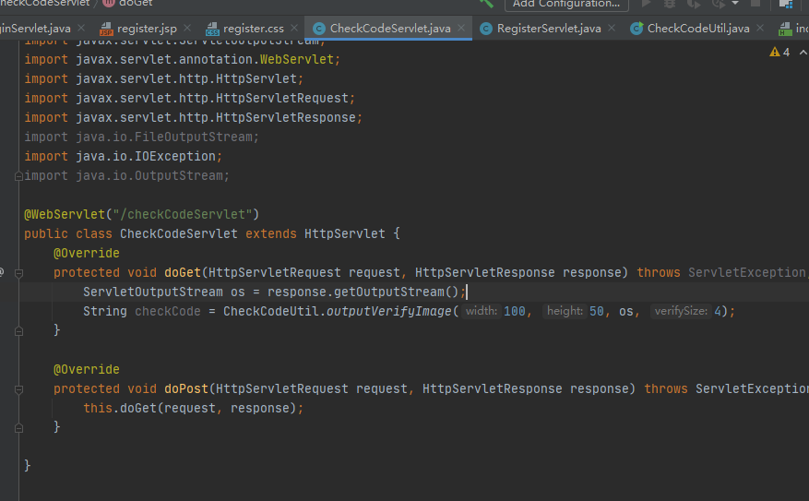
Task: Click the unused FileOutputStream import line
Action: point(141,137)
